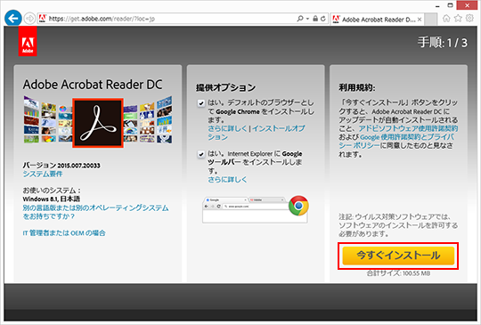Click the バージョン 2015.007.20033 text
This screenshot has width=481, height=325.
point(61,166)
